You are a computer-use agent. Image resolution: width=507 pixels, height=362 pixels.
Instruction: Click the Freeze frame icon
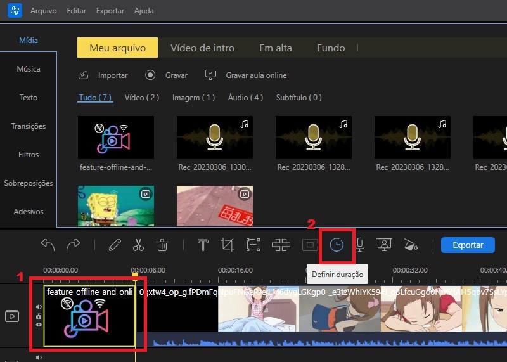coord(310,245)
